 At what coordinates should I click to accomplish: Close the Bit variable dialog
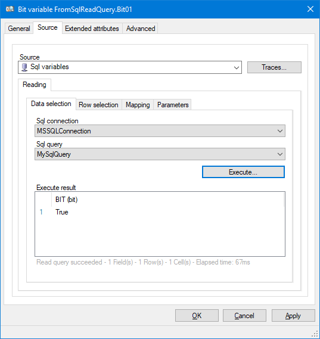(310, 9)
